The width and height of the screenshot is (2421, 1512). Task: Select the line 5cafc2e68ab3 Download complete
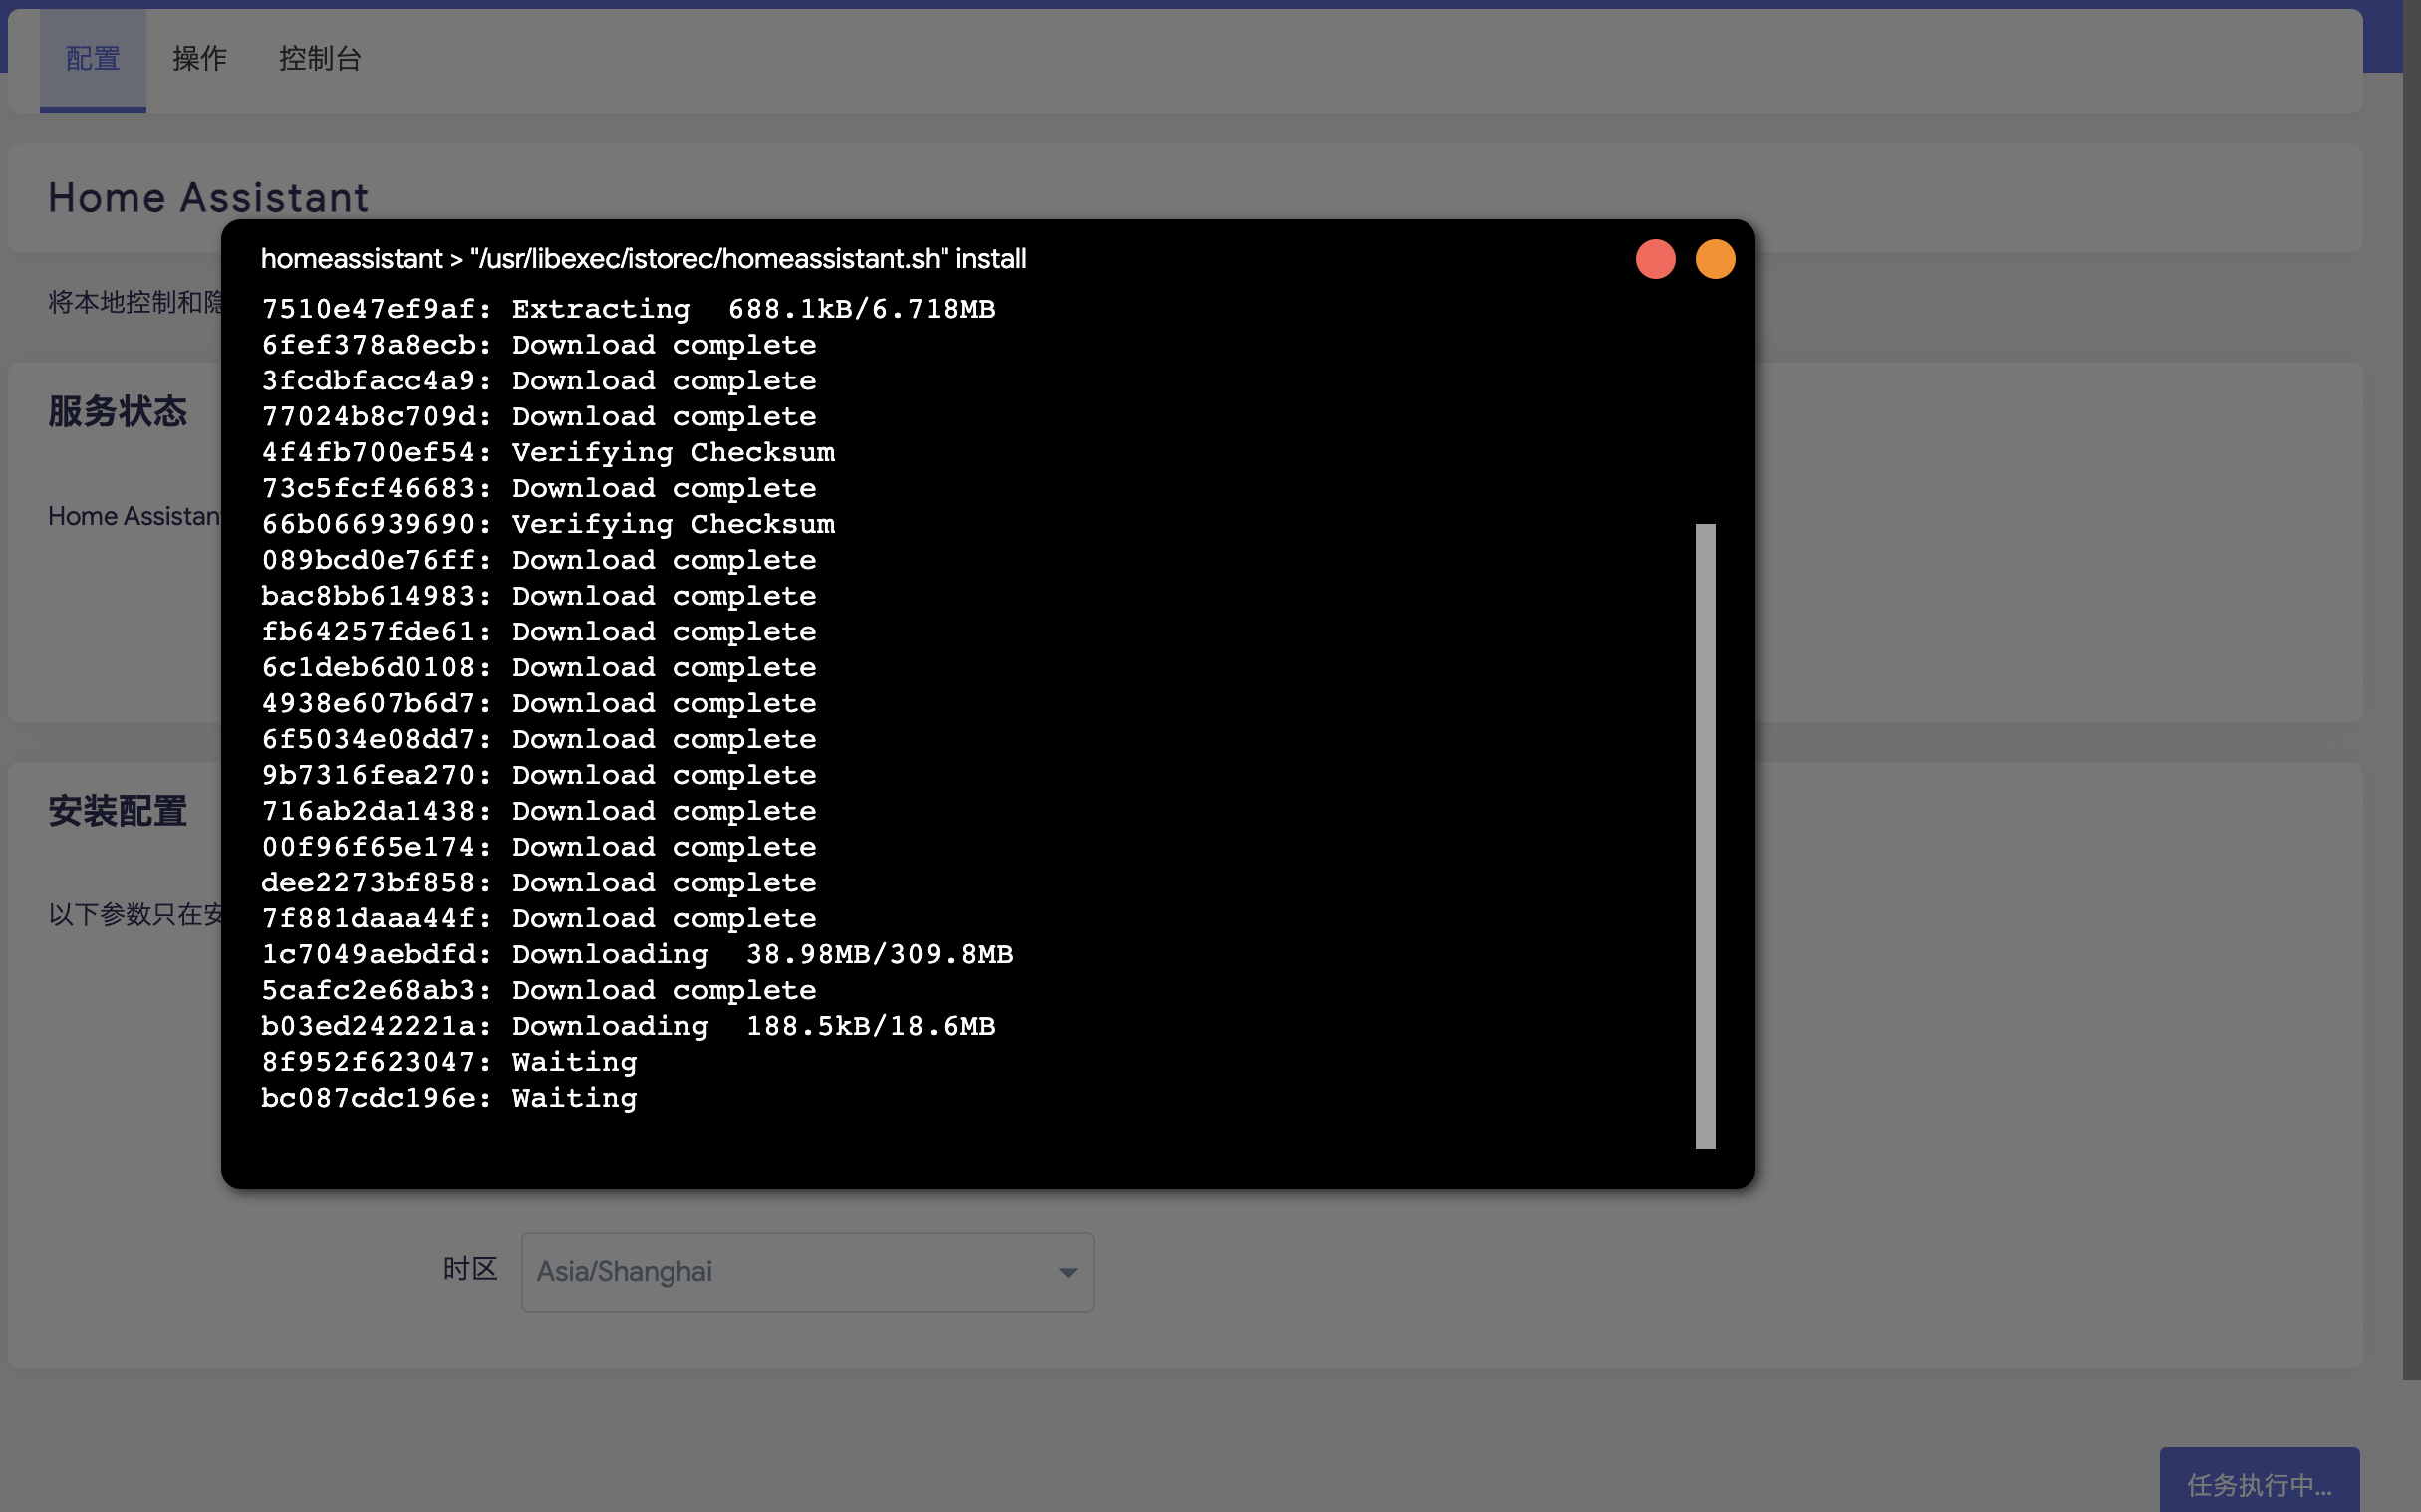pyautogui.click(x=538, y=991)
